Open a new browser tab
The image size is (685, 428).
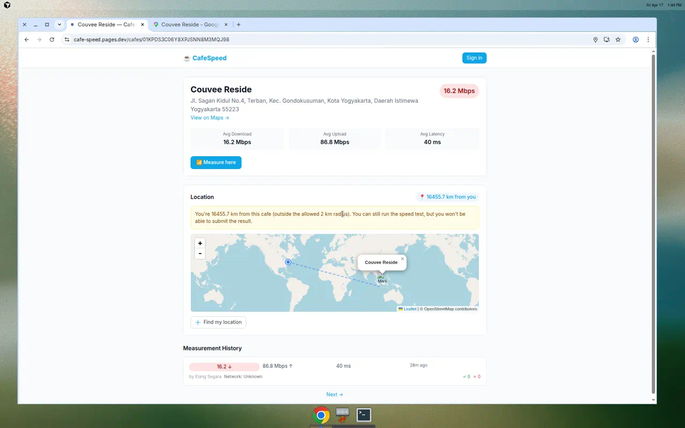[x=239, y=25]
